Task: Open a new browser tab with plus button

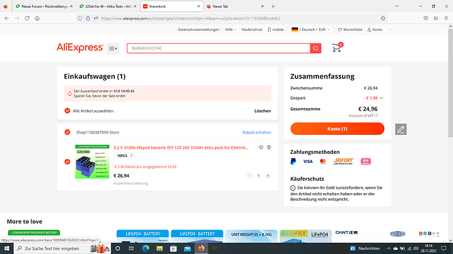Action: pos(273,6)
